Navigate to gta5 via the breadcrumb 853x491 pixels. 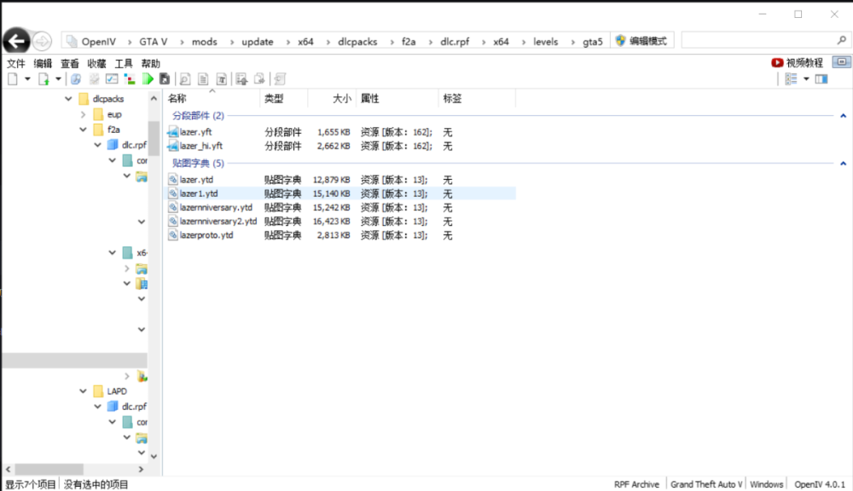pyautogui.click(x=594, y=40)
